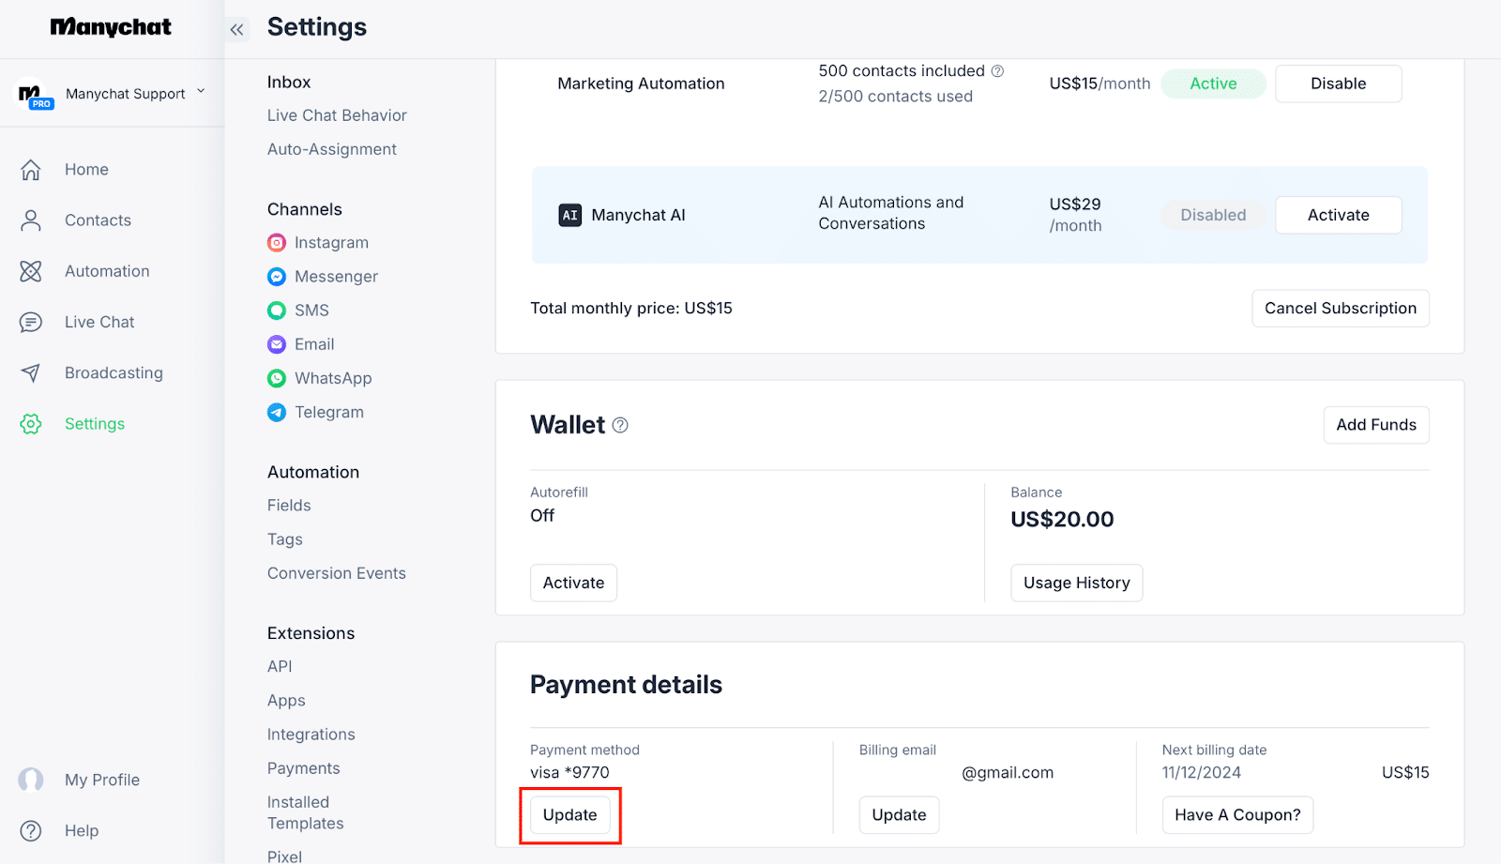Screen dimensions: 1501x864
Task: Open Broadcasting in the navigation
Action: (x=114, y=372)
